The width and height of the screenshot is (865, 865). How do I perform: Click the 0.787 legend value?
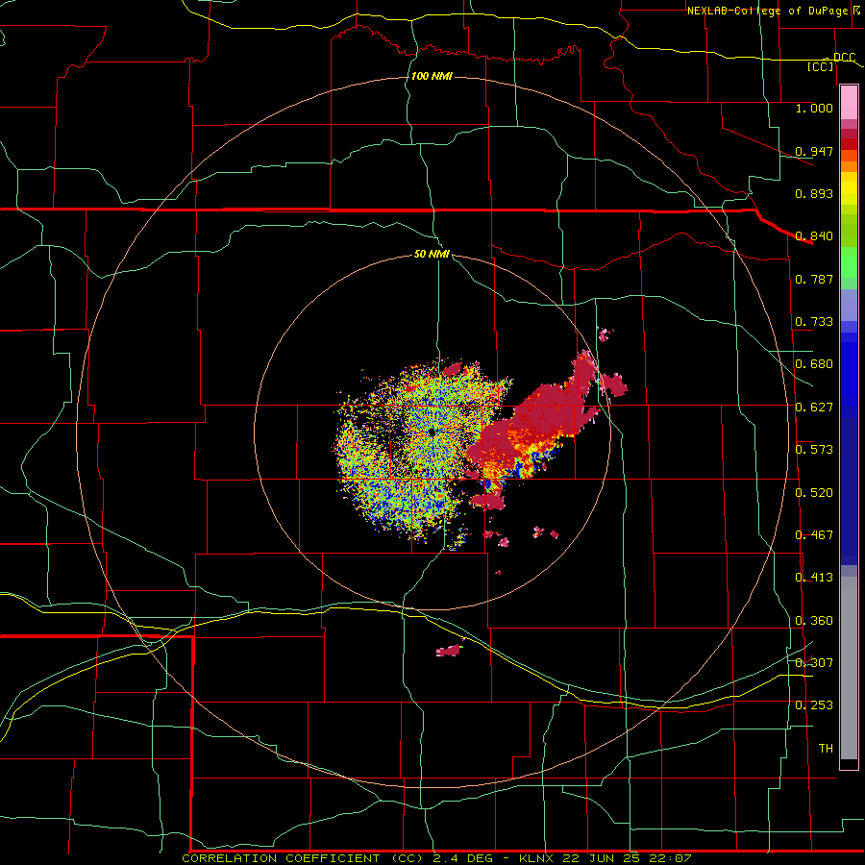[x=814, y=279]
